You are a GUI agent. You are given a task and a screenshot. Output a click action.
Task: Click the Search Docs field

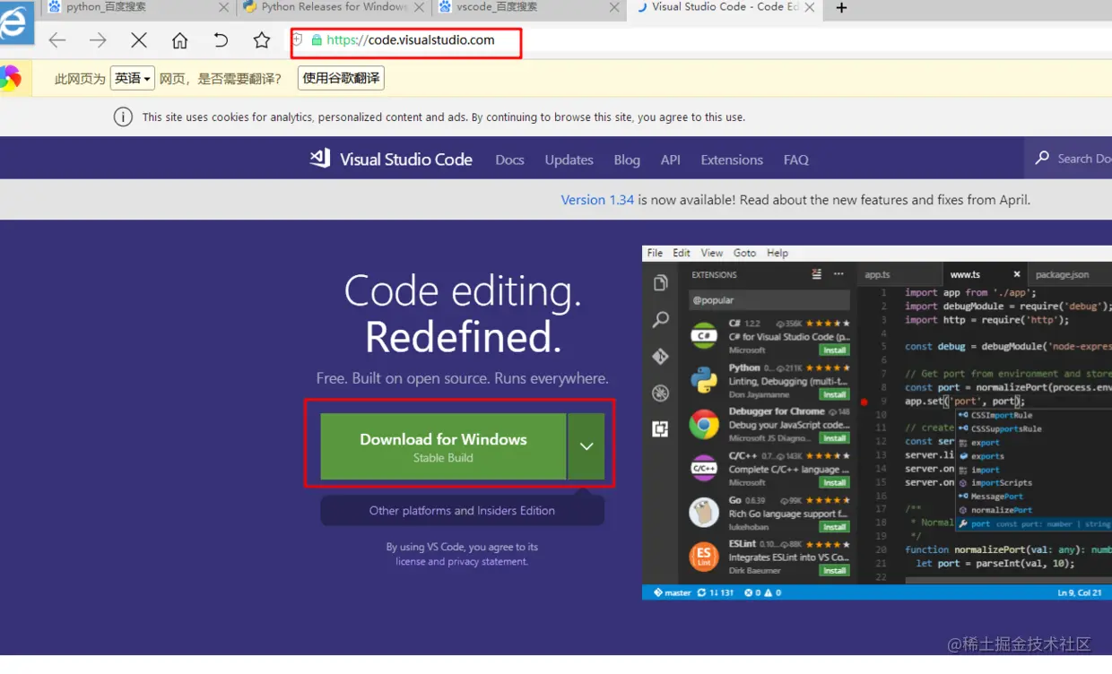tap(1068, 159)
